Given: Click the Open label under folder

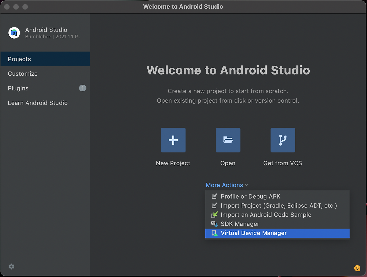Looking at the screenshot, I should (x=228, y=163).
